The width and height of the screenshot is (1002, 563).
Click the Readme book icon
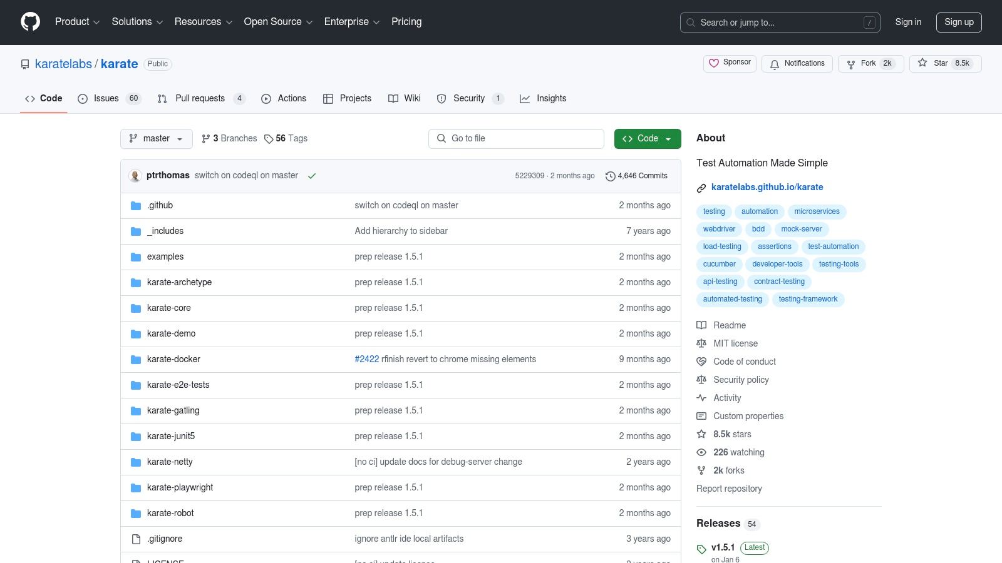pos(701,325)
